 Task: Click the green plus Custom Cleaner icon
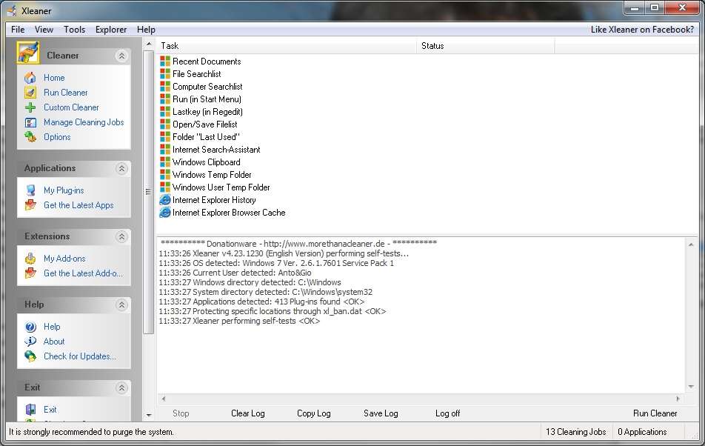[x=30, y=107]
